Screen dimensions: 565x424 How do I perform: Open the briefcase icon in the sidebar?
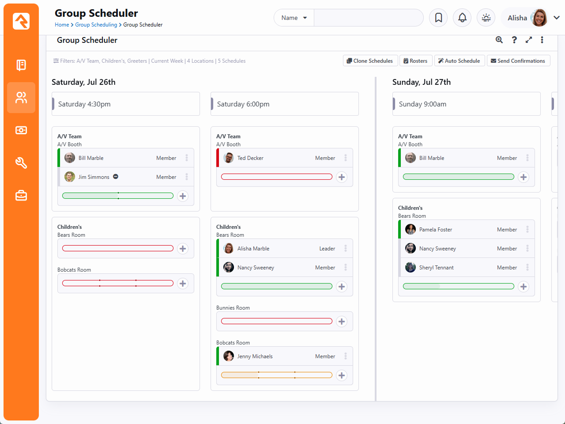click(21, 195)
